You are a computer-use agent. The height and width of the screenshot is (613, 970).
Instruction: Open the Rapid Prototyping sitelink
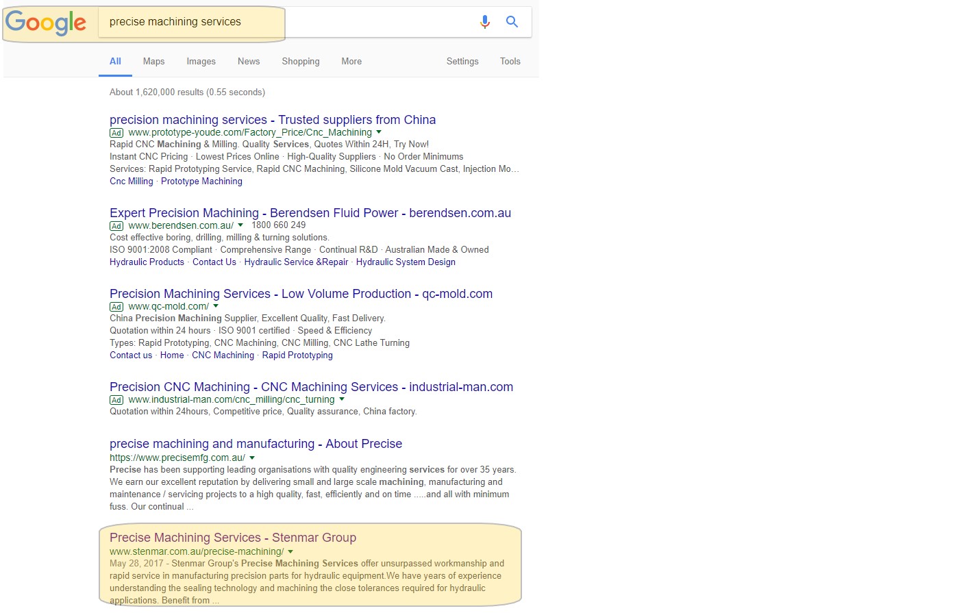297,355
